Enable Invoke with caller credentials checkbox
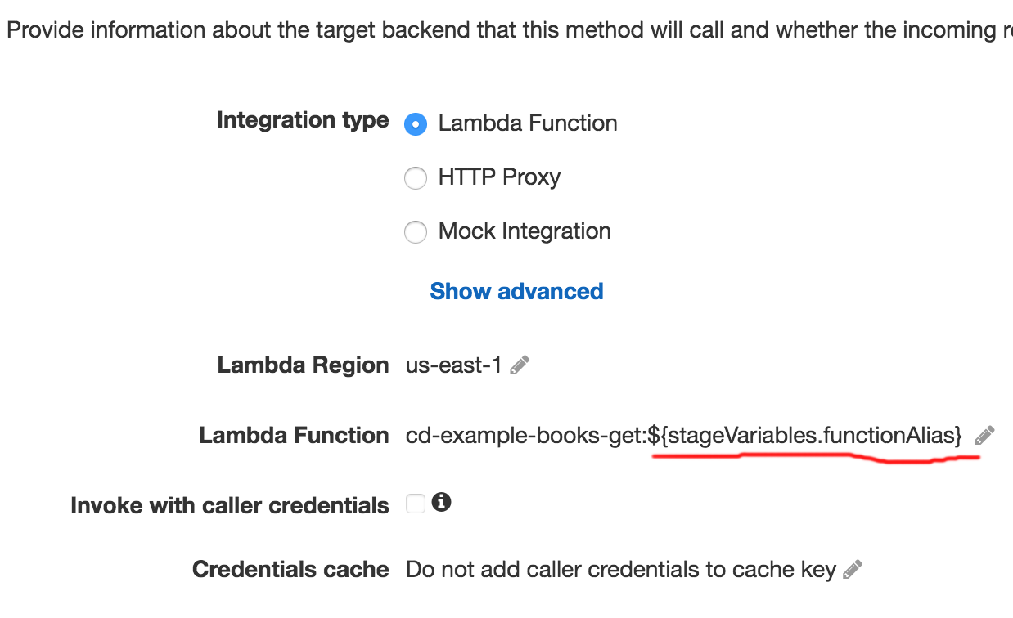The image size is (1013, 618). pos(416,504)
